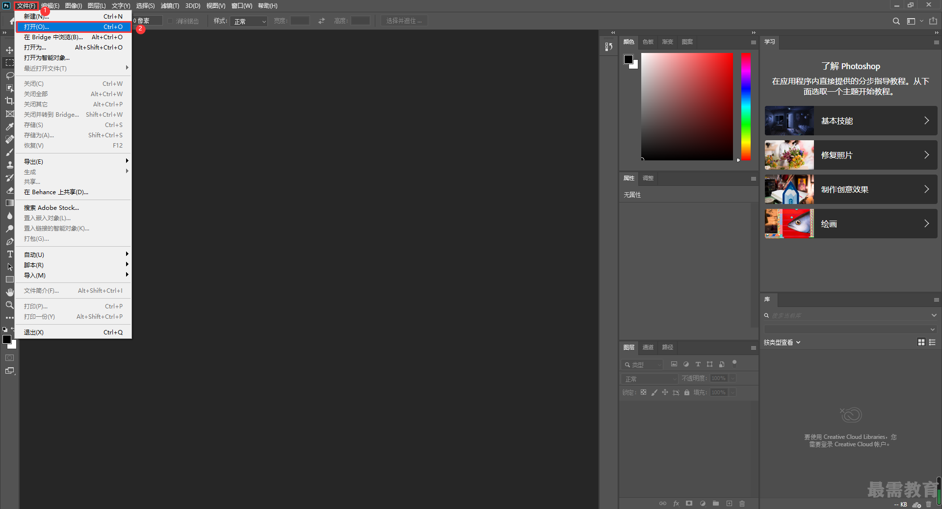This screenshot has width=942, height=509.
Task: Select the Path Selection arrow tool
Action: coord(9,267)
